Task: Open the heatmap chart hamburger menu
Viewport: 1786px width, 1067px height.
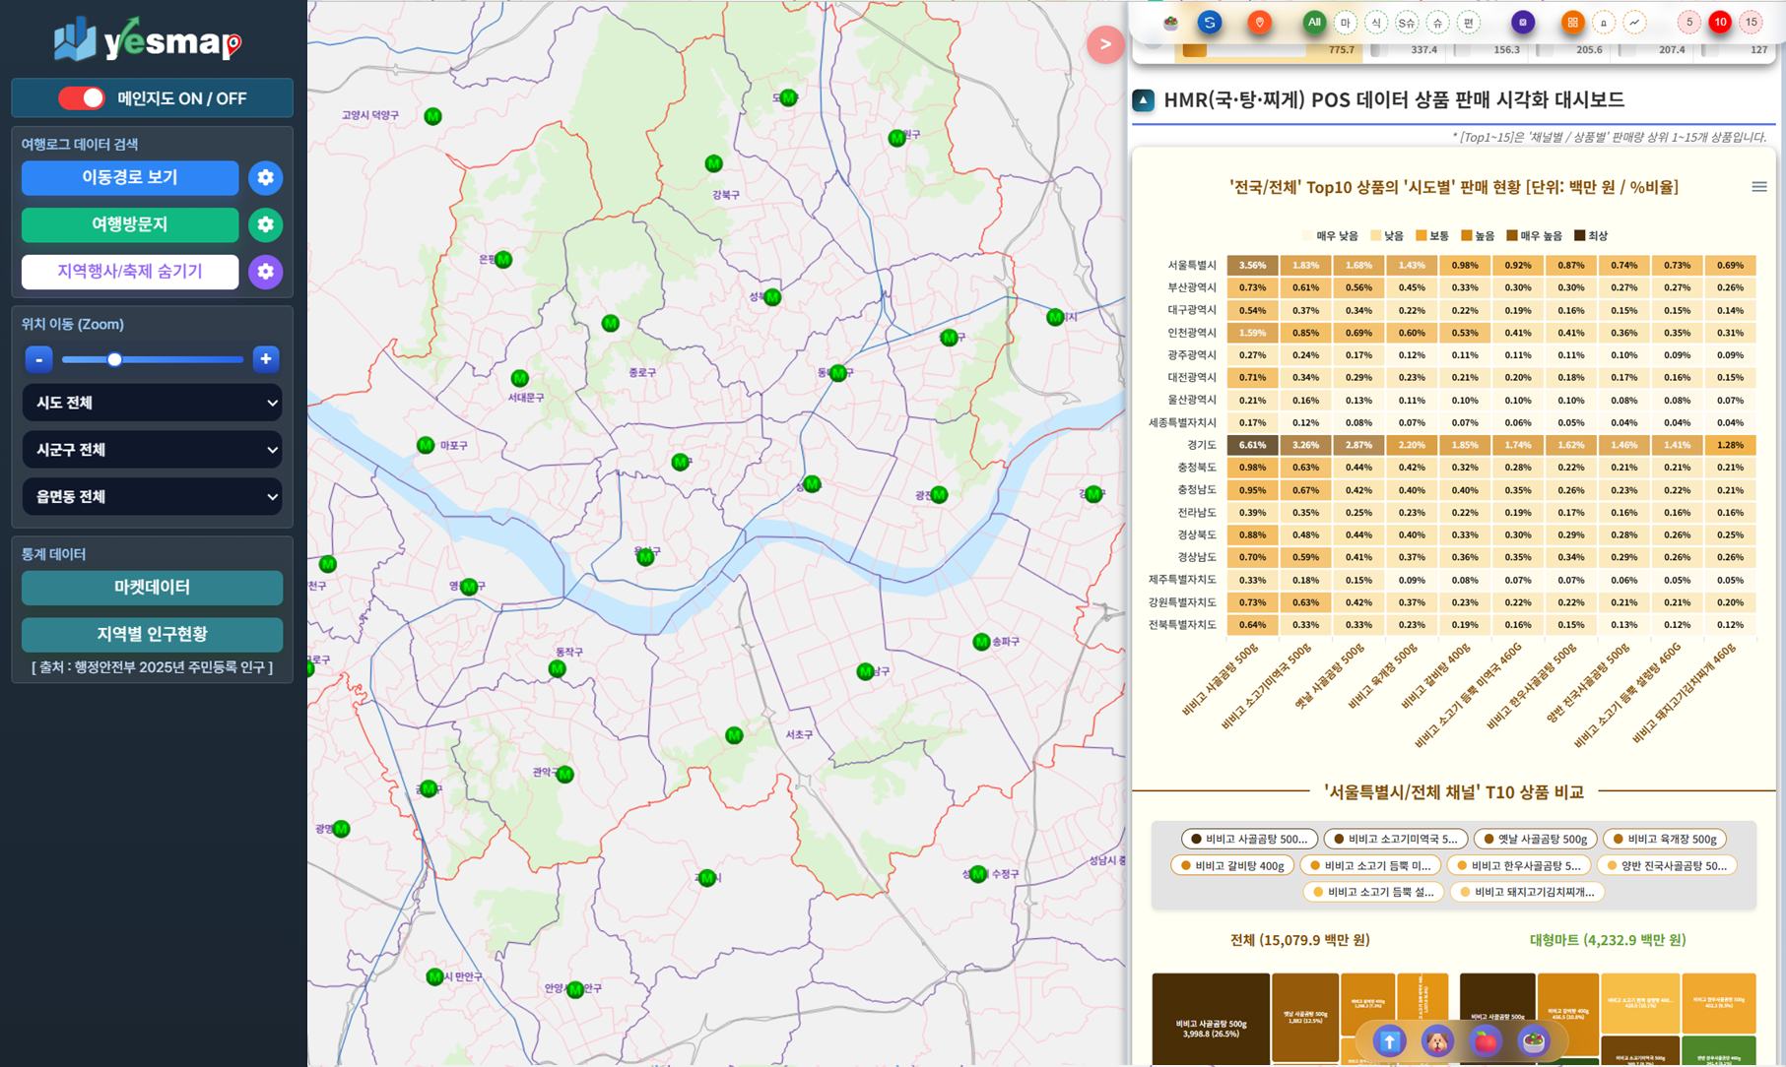Action: [1758, 187]
